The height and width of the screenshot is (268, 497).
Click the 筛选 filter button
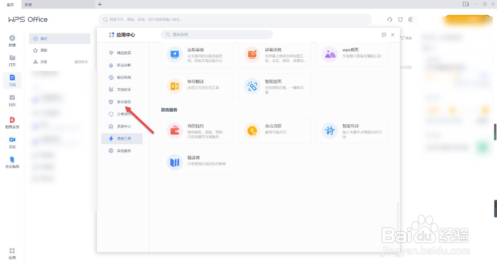pyautogui.click(x=406, y=38)
